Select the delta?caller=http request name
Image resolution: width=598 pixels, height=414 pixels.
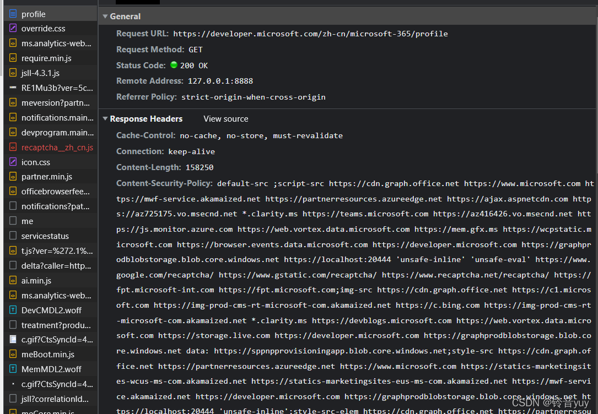[56, 265]
